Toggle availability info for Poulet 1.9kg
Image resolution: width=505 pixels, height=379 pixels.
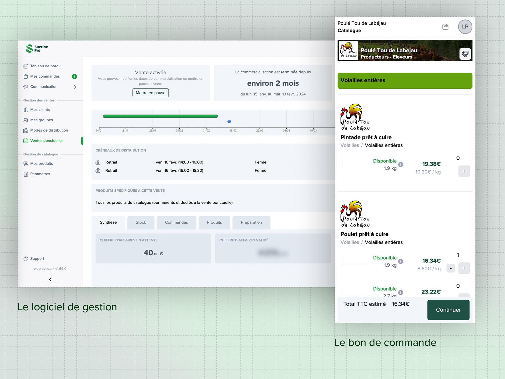pyautogui.click(x=400, y=262)
